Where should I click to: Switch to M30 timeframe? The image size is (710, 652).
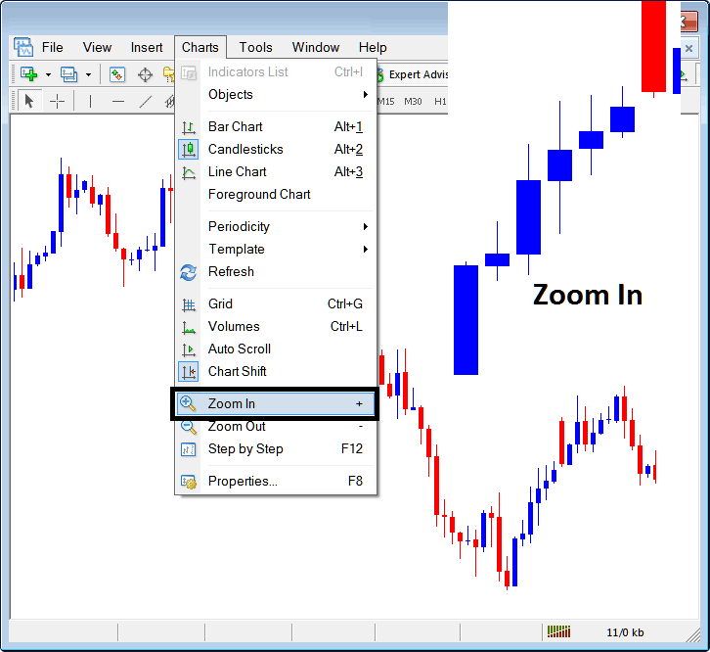(413, 102)
